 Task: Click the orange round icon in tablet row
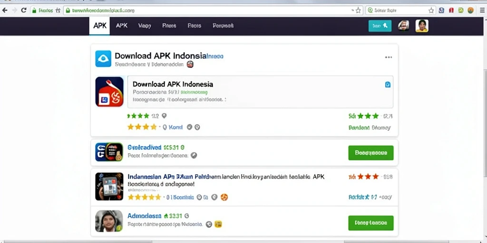[224, 197]
